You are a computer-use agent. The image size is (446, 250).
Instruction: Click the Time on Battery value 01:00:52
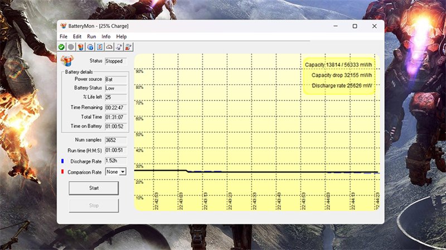(116, 127)
